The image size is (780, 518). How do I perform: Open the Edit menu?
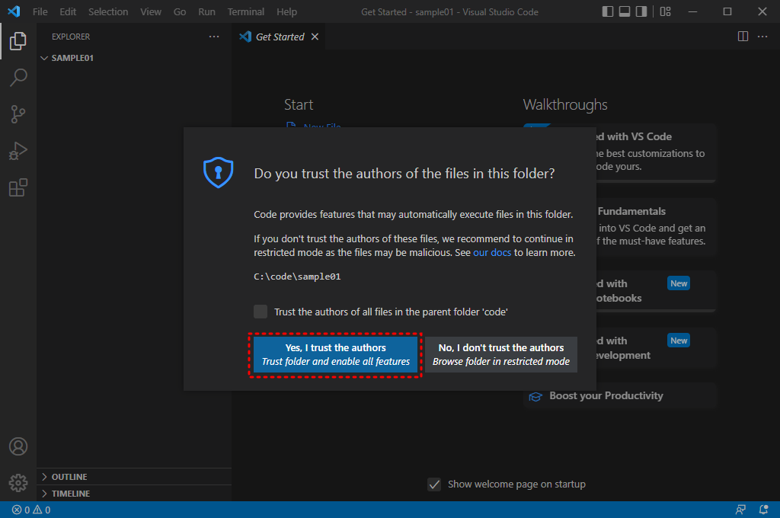68,11
